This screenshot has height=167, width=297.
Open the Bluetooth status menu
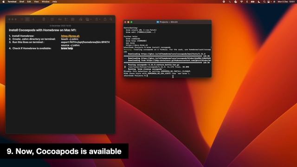pyautogui.click(x=247, y=1)
